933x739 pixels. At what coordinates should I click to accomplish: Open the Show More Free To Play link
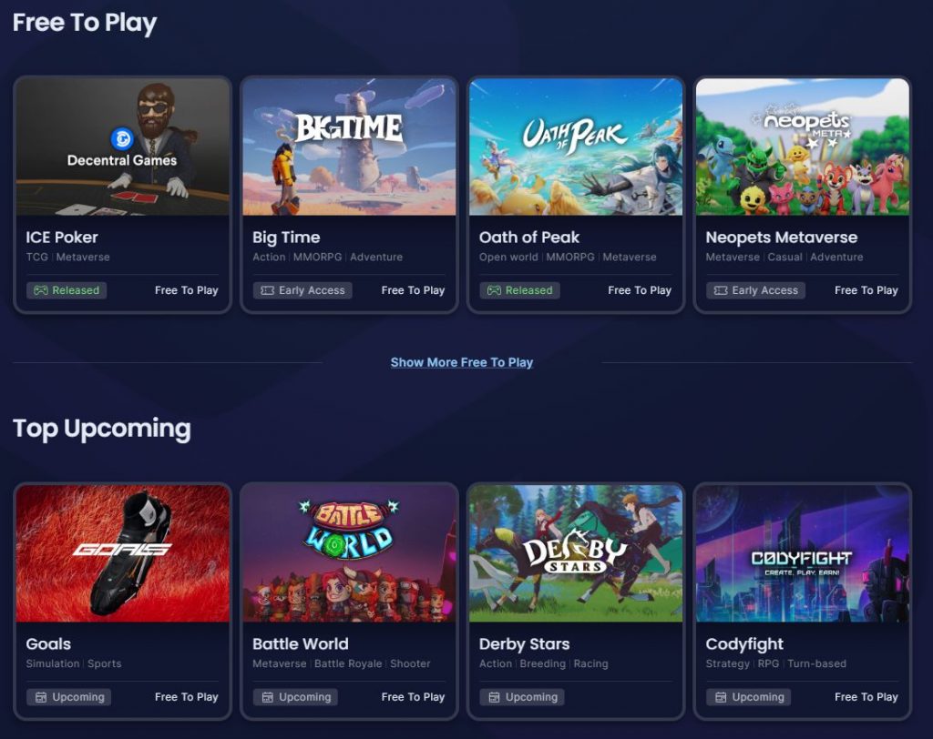pos(462,362)
